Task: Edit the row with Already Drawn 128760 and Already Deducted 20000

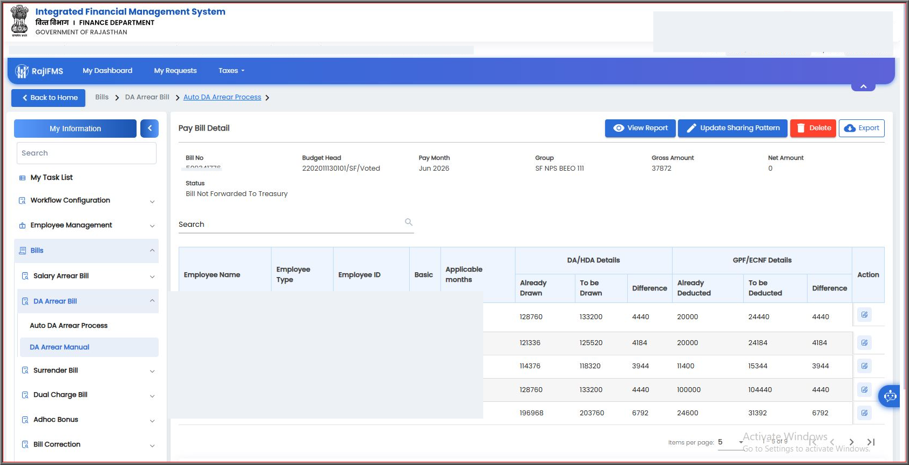Action: coord(864,315)
